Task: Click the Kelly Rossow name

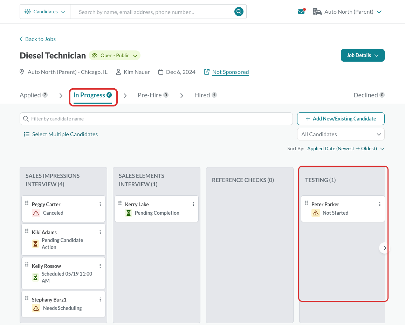Action: (x=46, y=266)
